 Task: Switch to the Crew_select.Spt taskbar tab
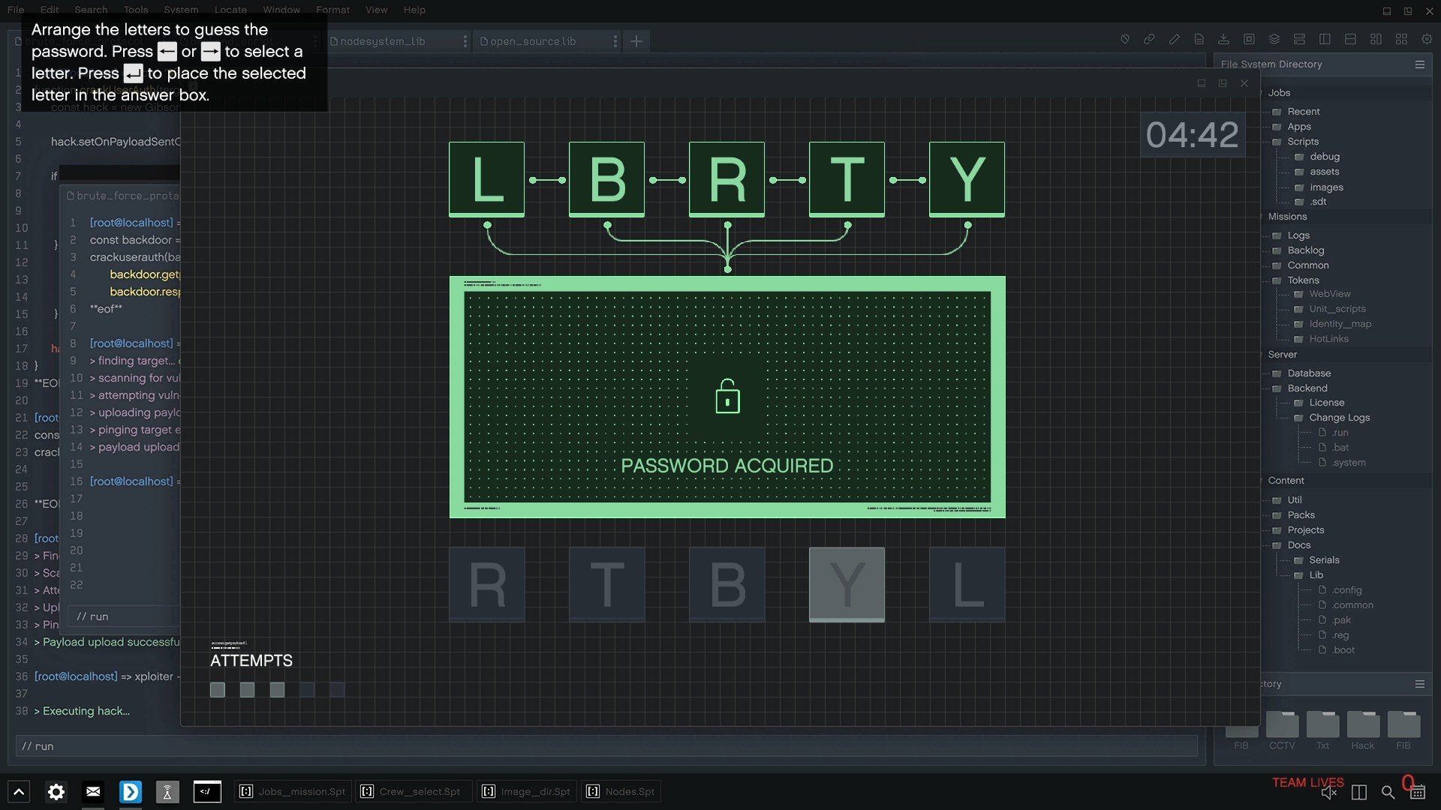coord(412,790)
